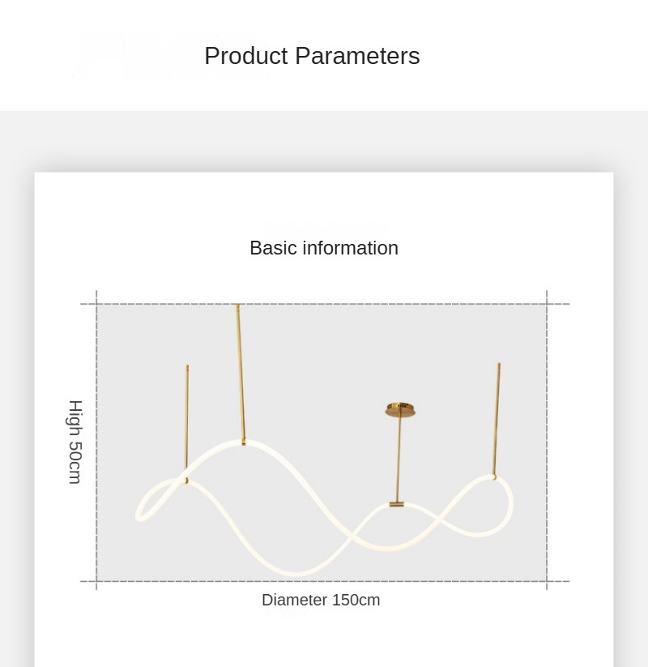The image size is (648, 667).
Task: Click the tallest gold suspension rod
Action: pos(240,373)
